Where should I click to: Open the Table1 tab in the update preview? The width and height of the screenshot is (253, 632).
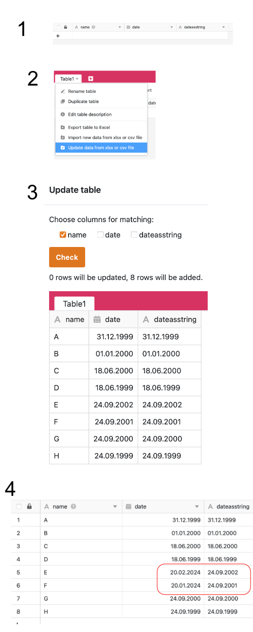click(x=74, y=304)
